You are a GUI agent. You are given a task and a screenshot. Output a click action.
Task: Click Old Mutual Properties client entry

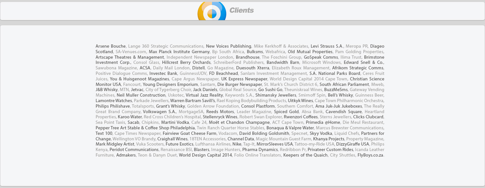310,52
